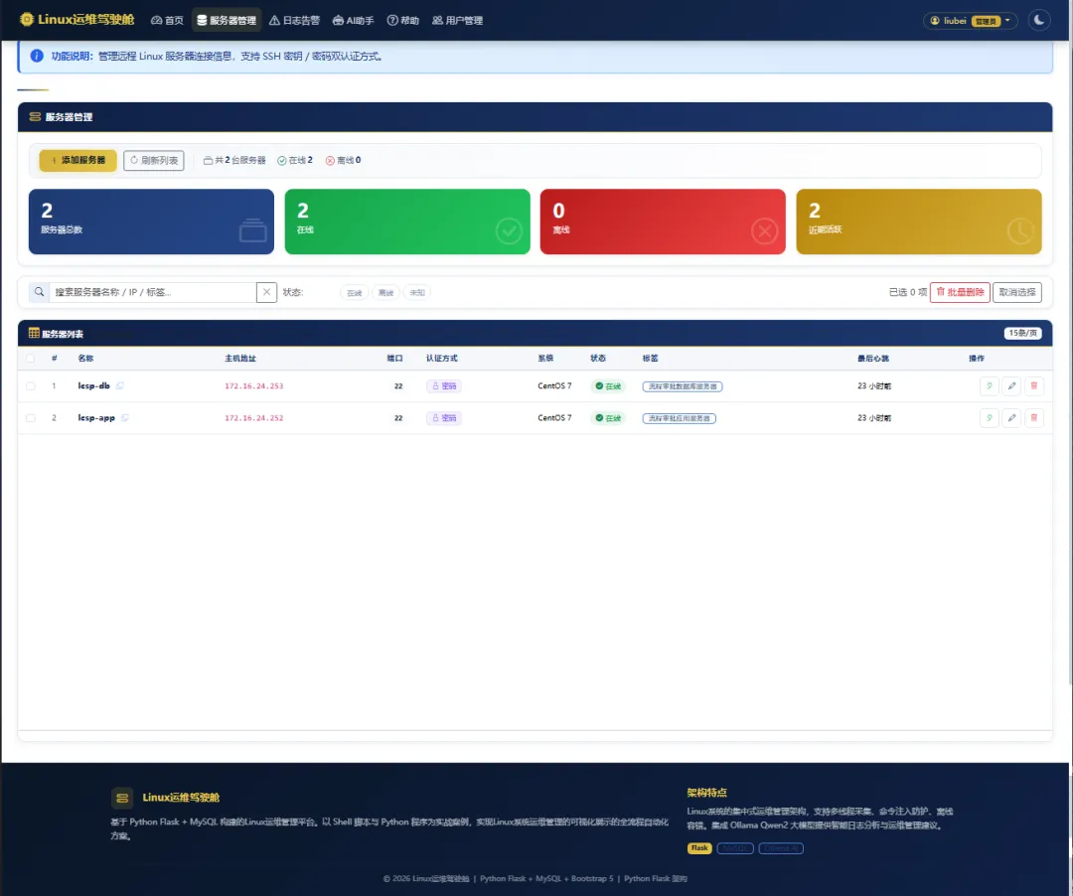The image size is (1073, 896).
Task: Click the Flask badge in footer
Action: (699, 848)
